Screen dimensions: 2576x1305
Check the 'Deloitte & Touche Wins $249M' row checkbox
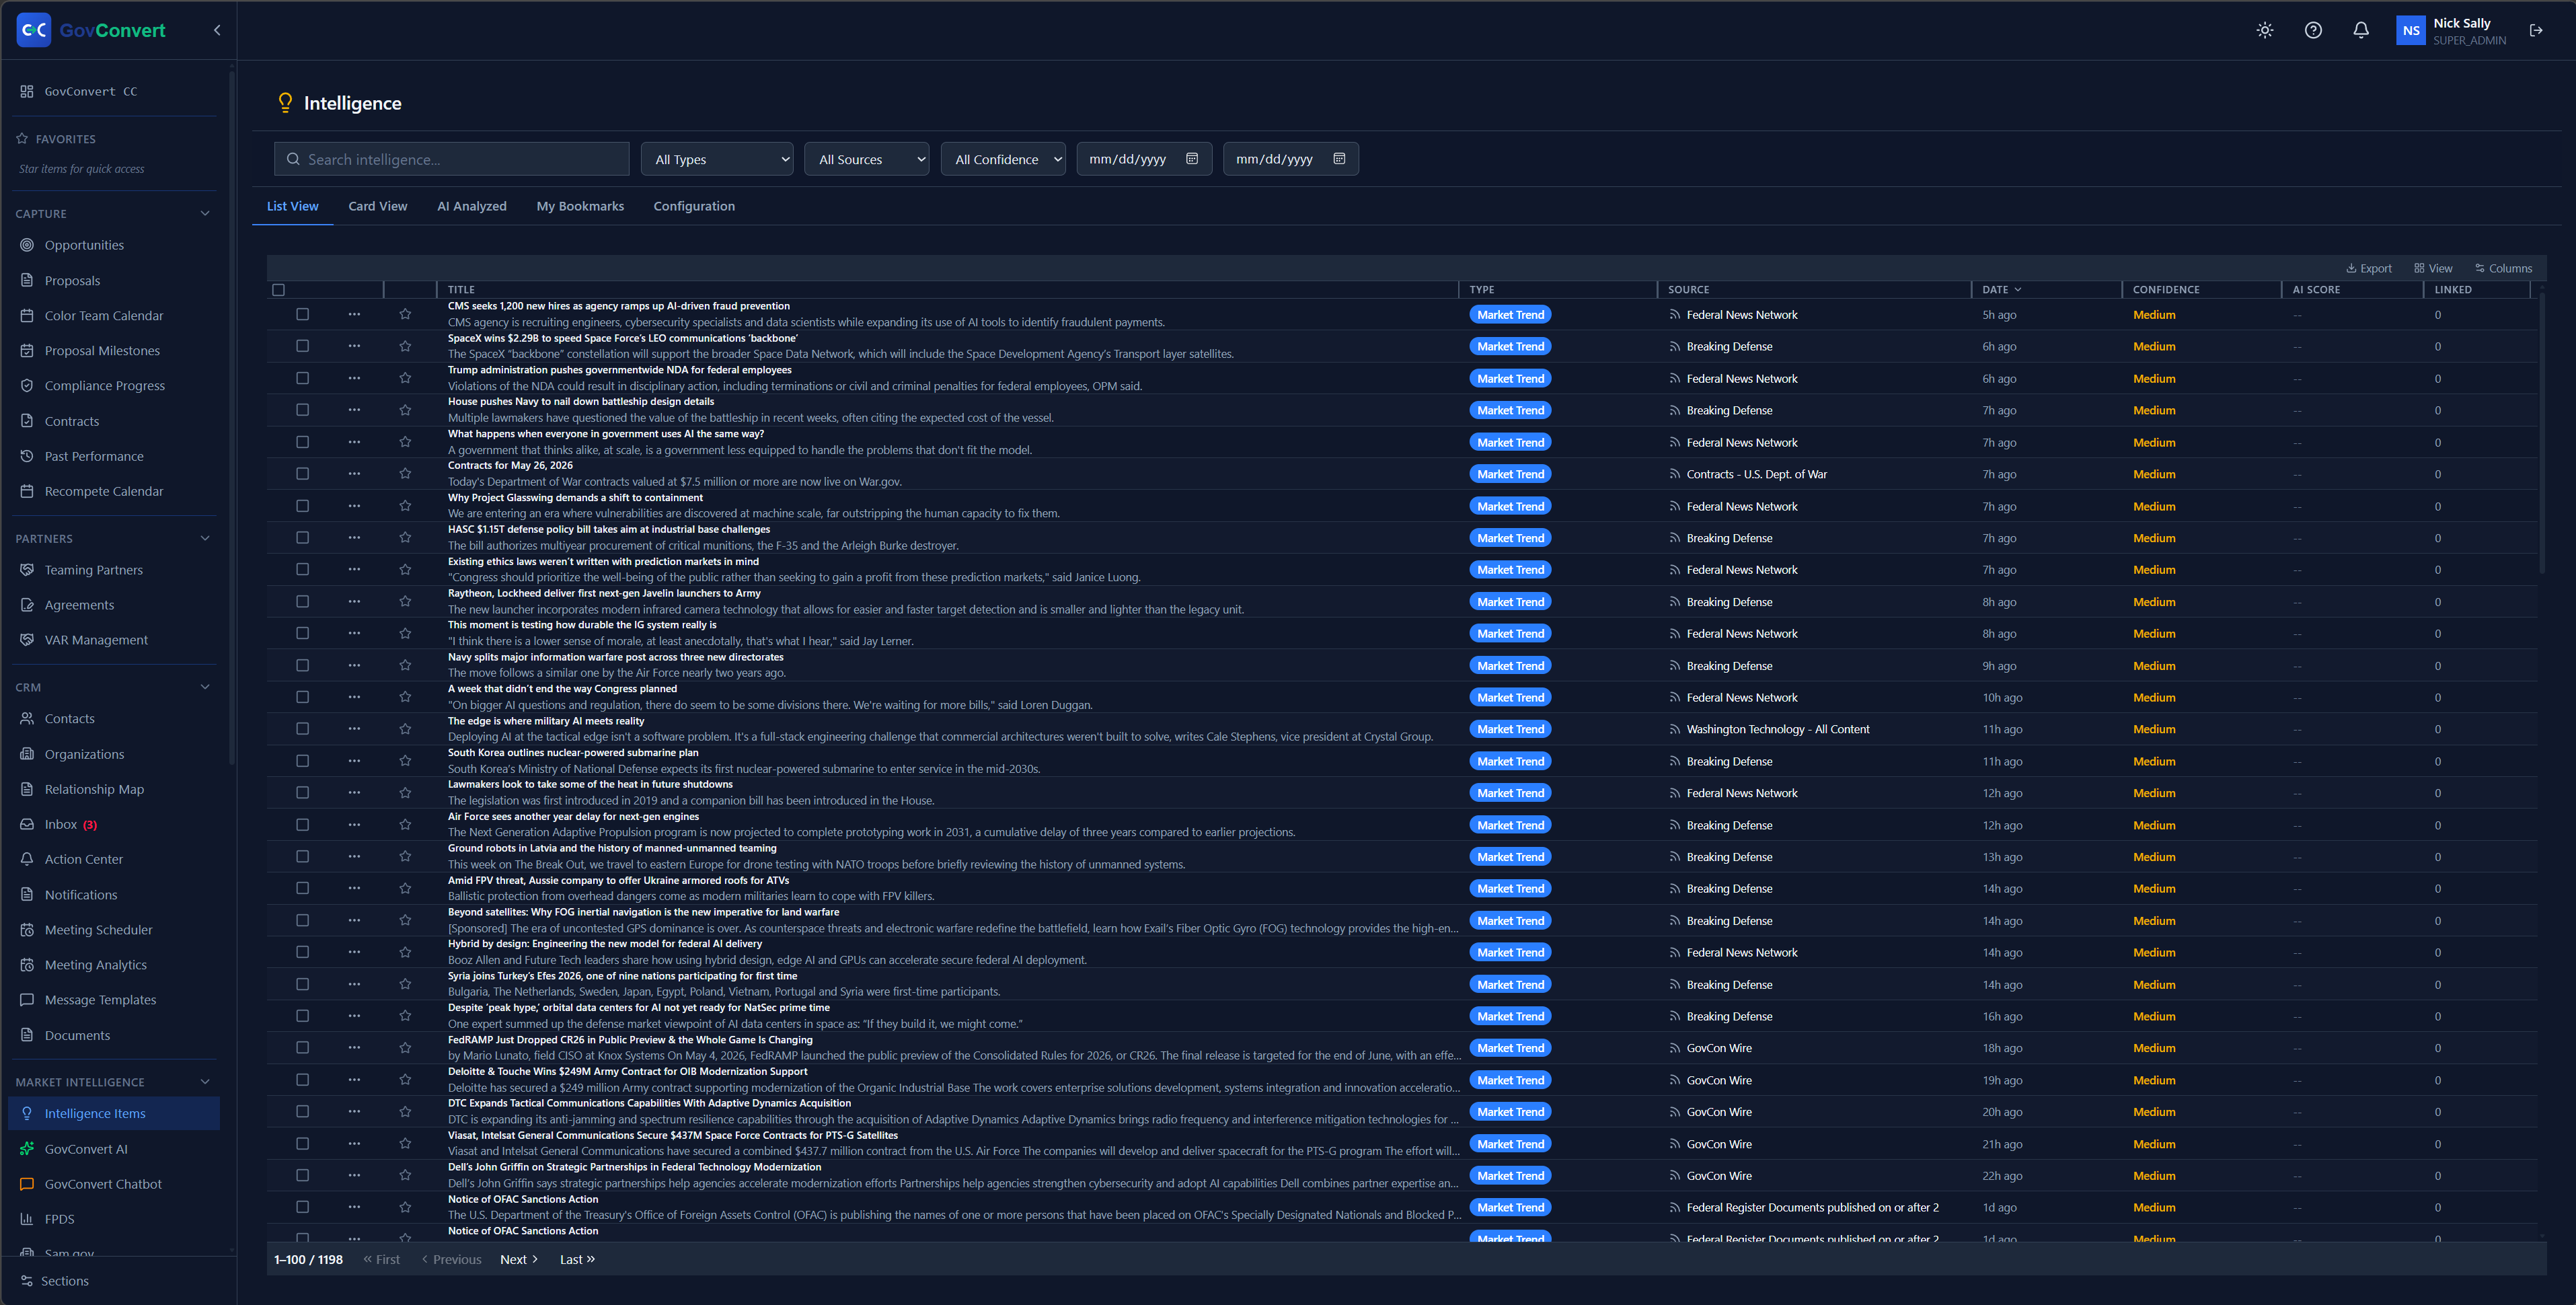point(302,1080)
